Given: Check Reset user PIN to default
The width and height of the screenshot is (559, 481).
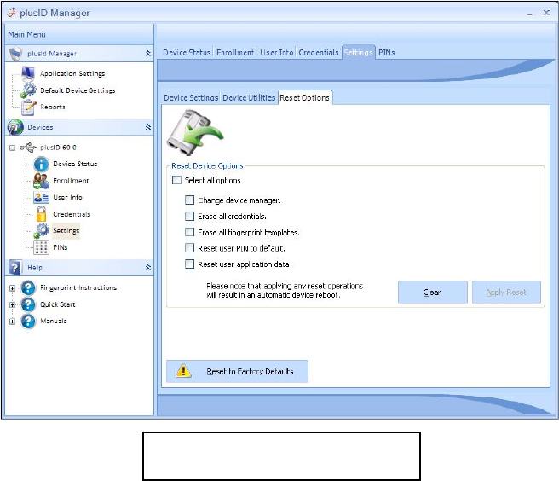Looking at the screenshot, I should (x=190, y=247).
